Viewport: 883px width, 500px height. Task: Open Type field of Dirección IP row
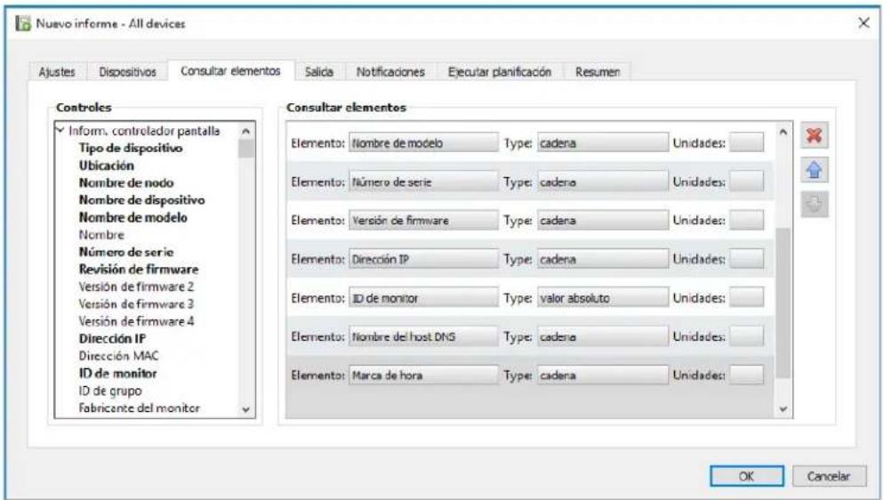coord(603,259)
